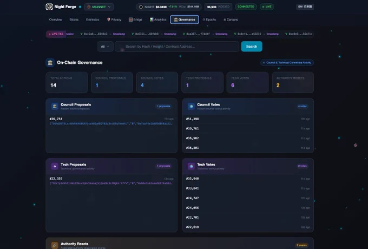
Task: Click the '1 proposals' badge in Tech Proposals
Action: click(x=163, y=166)
